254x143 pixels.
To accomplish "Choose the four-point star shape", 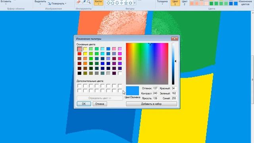I will point(121,3).
